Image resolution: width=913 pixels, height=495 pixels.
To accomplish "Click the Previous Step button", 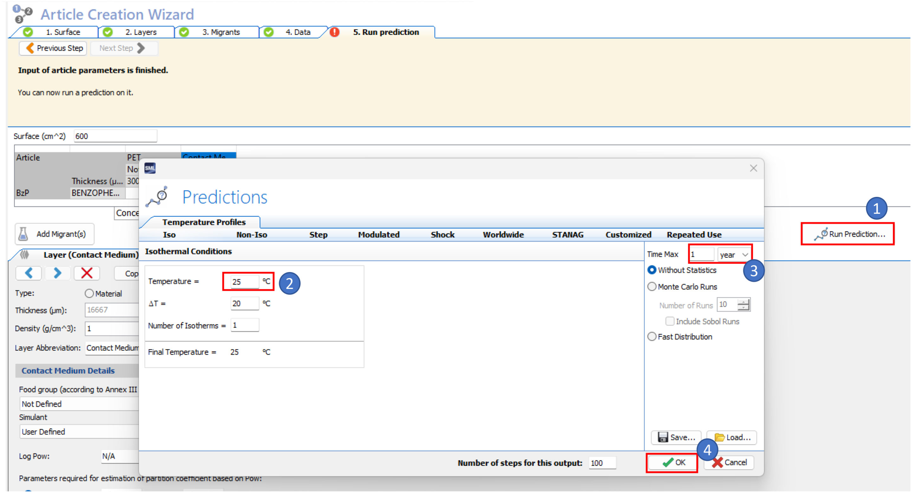I will tap(54, 48).
